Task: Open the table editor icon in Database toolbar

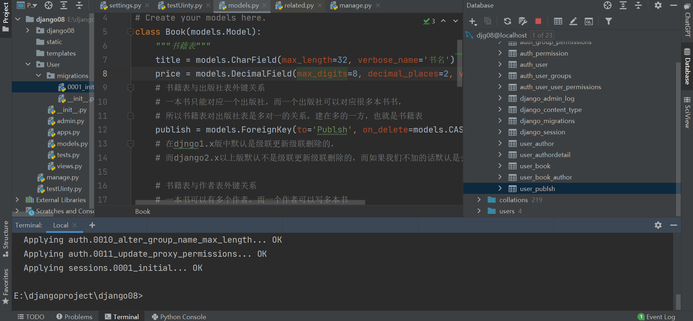Action: (x=558, y=21)
